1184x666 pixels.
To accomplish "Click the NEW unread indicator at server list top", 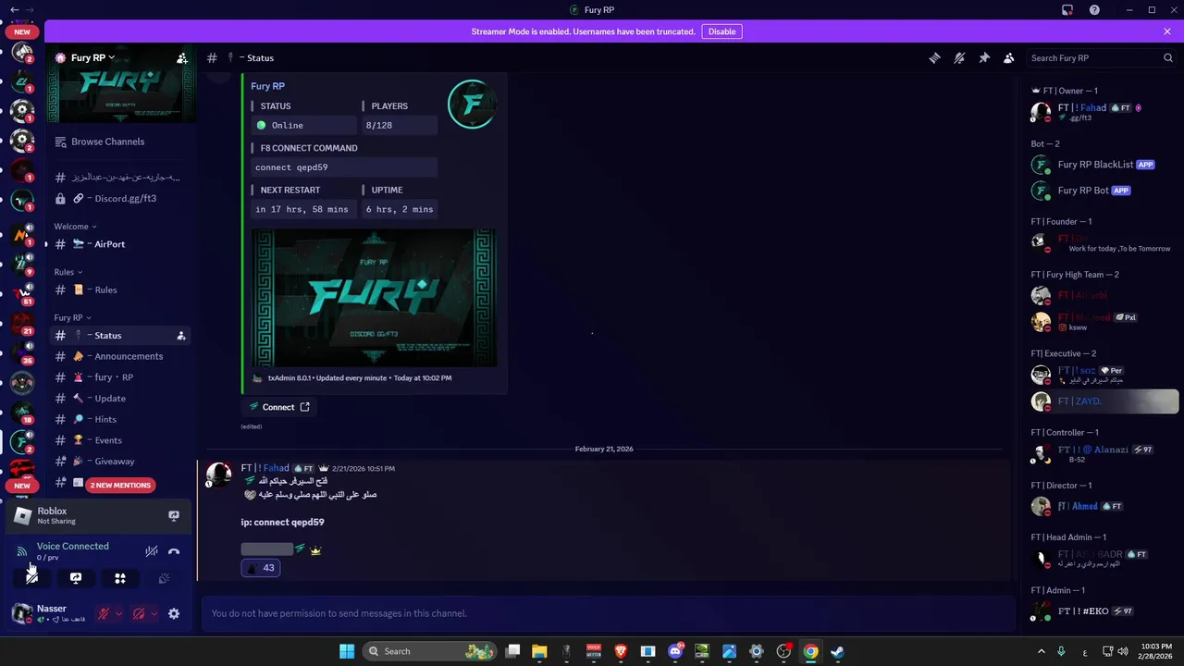I will 22,31.
